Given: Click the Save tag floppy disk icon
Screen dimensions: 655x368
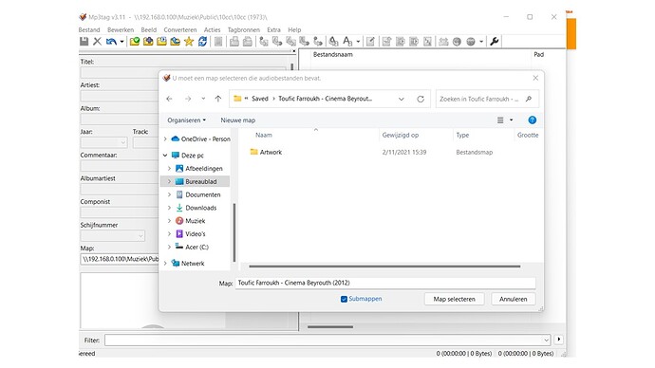Looking at the screenshot, I should tap(84, 42).
